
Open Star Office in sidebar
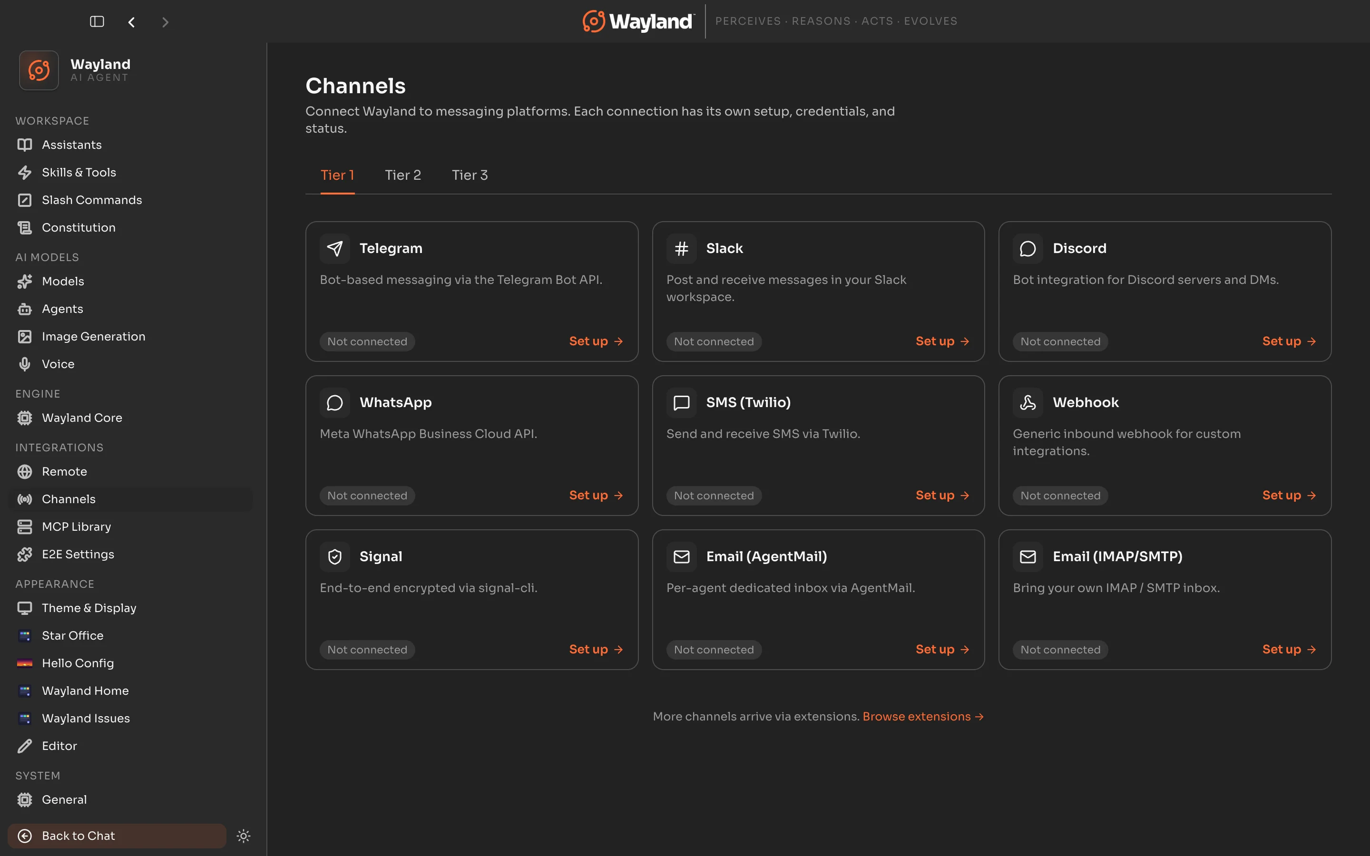pos(130,635)
